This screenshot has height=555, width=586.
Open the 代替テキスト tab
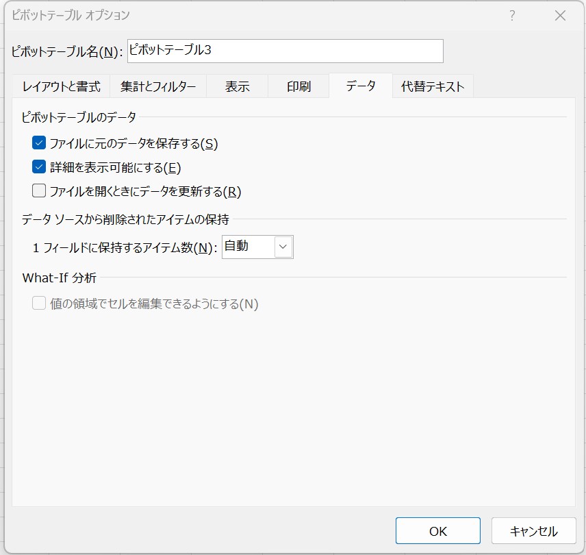pyautogui.click(x=433, y=86)
